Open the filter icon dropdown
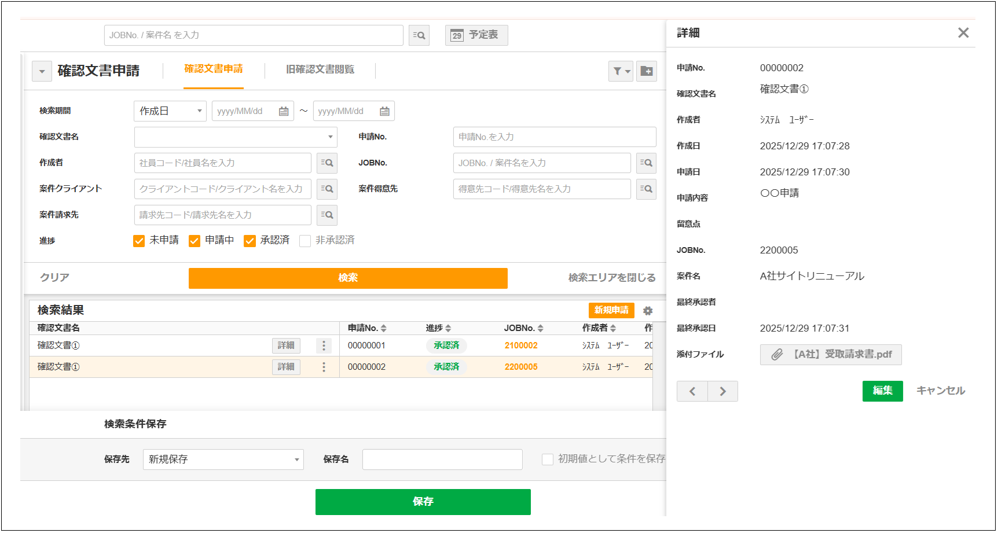Image resolution: width=998 pixels, height=533 pixels. (621, 71)
